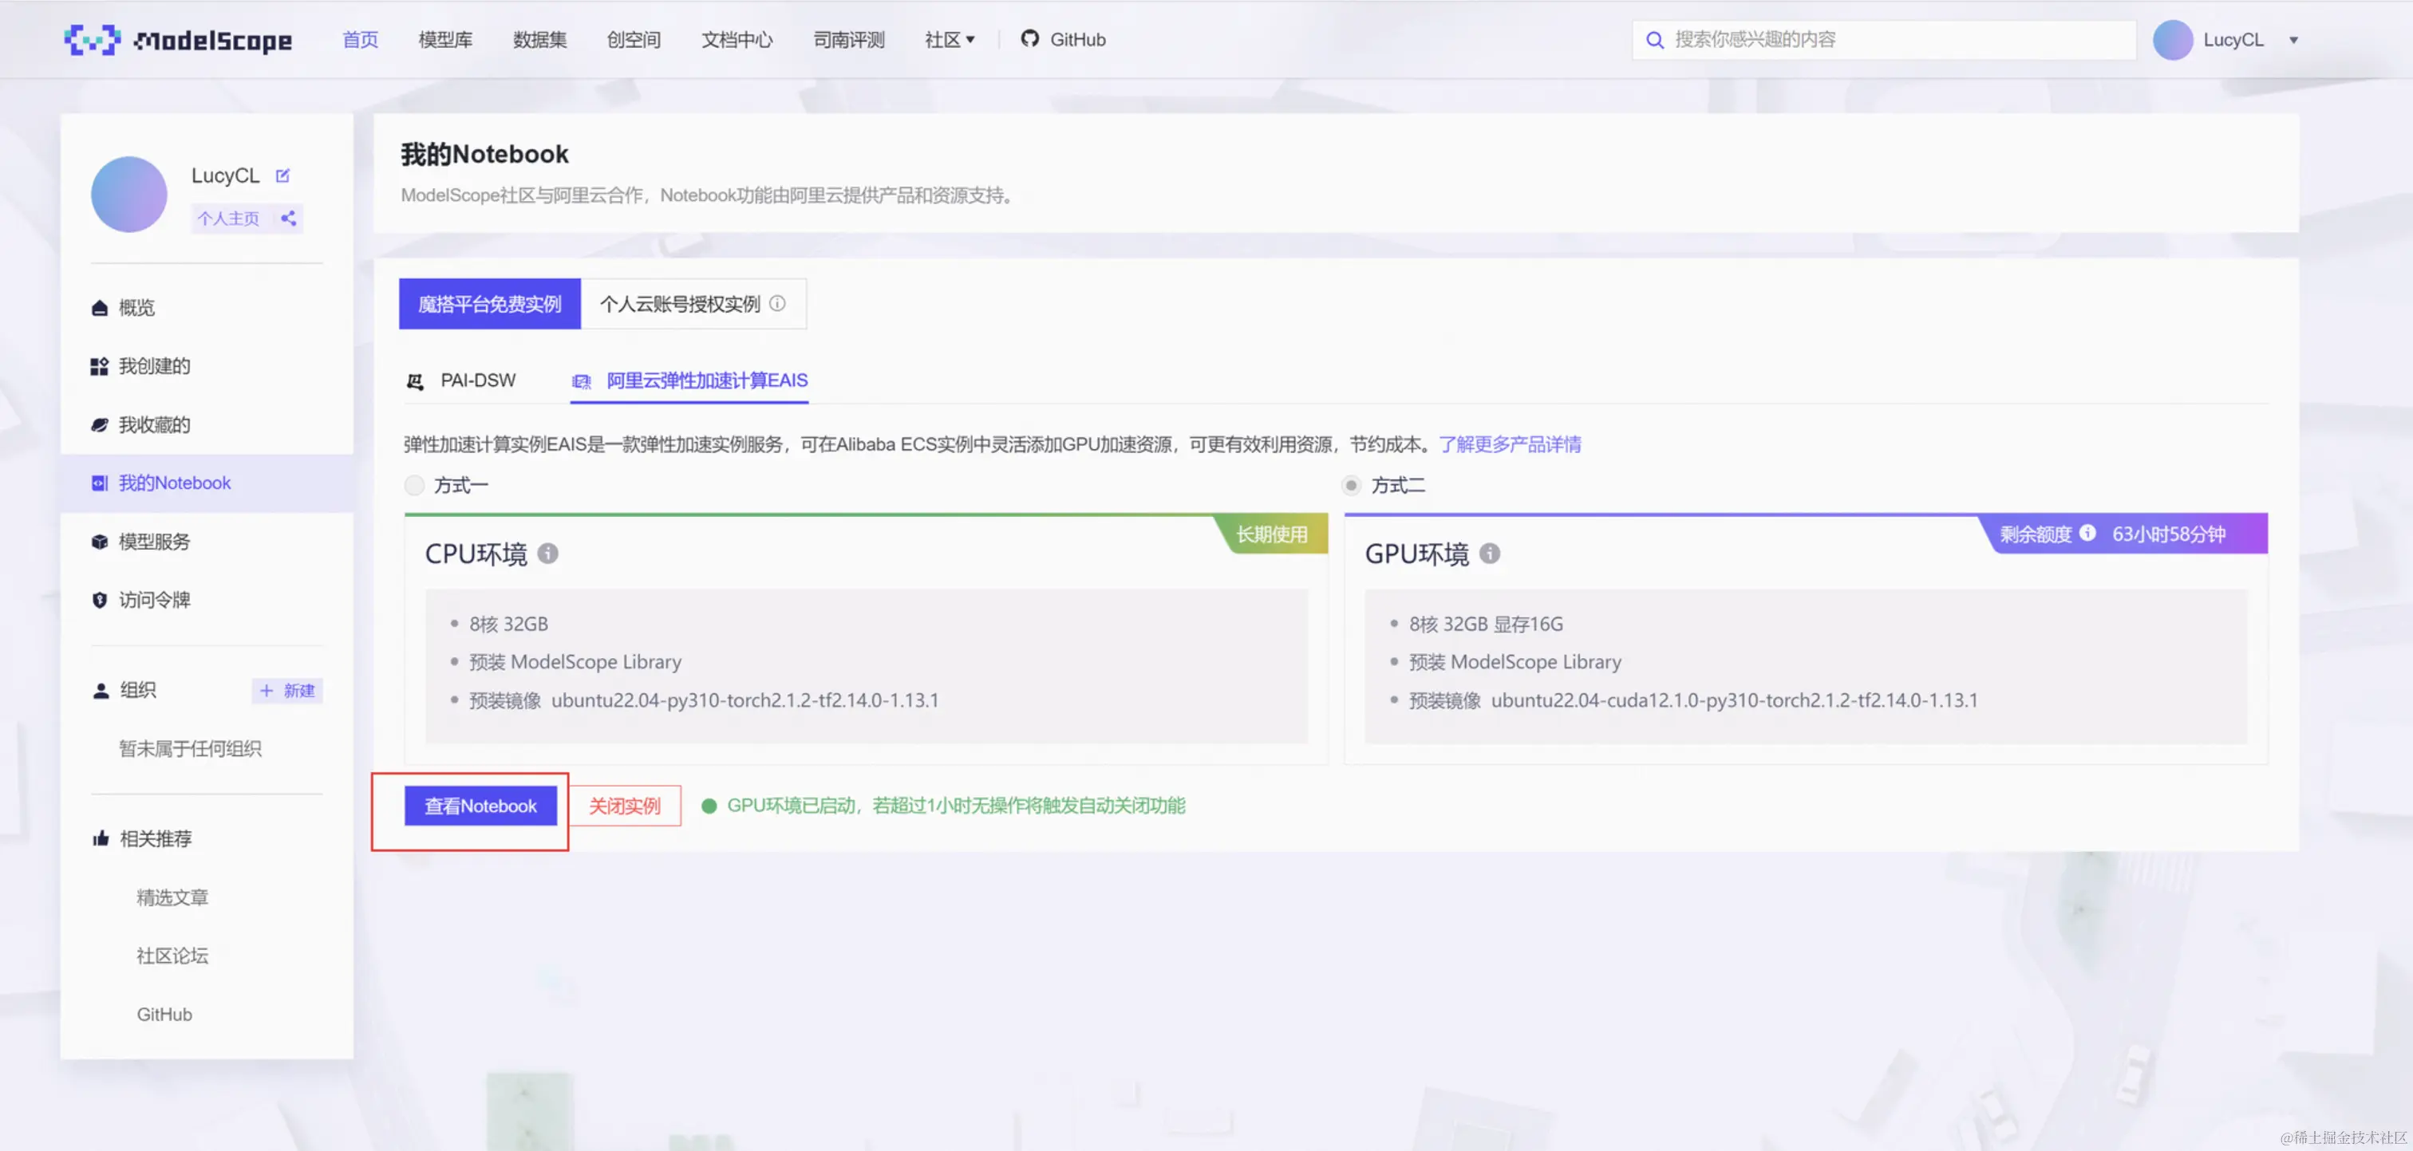This screenshot has height=1151, width=2413.
Task: Open GitHub link in sidebar recommendations
Action: point(164,1015)
